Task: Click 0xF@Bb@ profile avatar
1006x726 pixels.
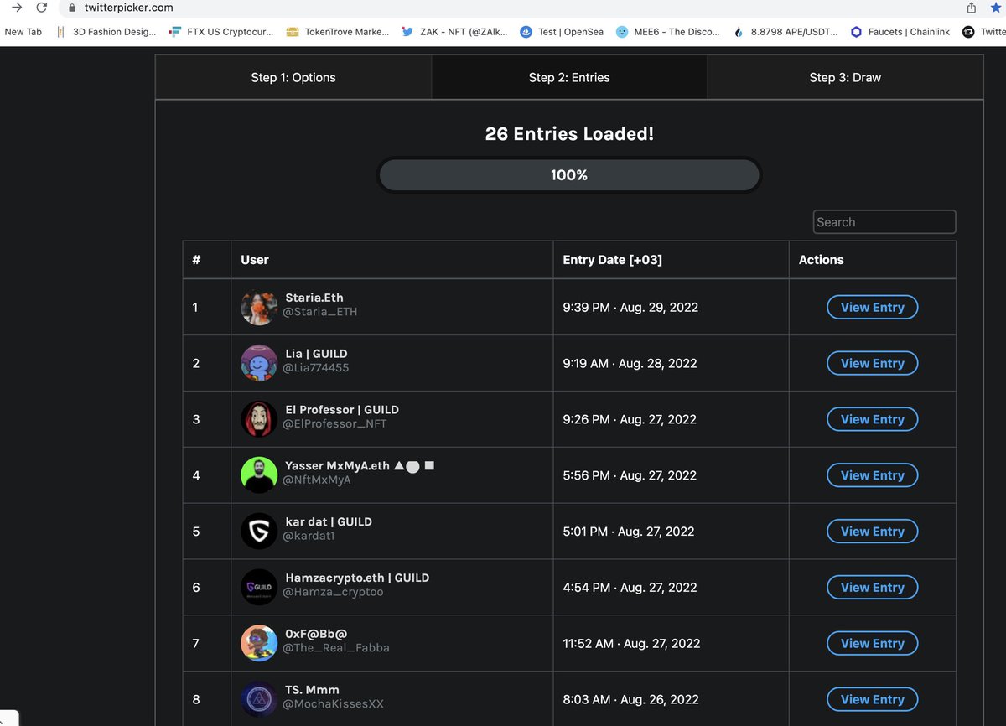Action: (259, 644)
